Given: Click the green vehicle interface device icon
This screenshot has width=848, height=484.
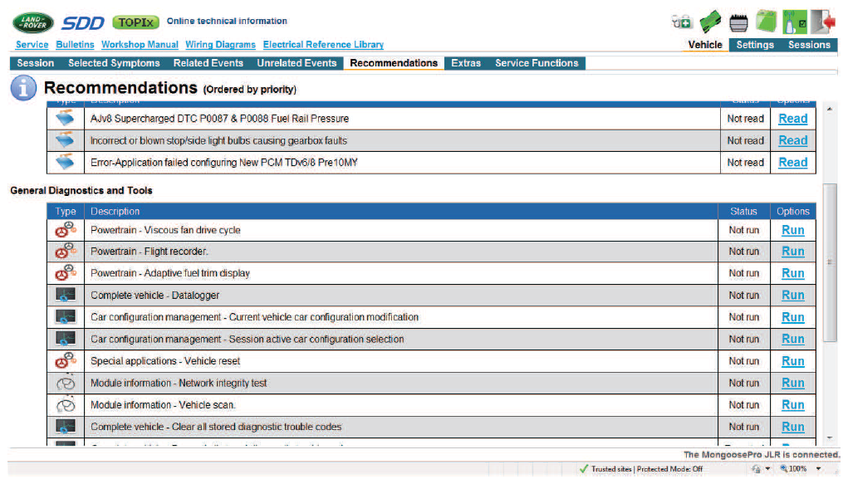Looking at the screenshot, I should click(x=709, y=22).
